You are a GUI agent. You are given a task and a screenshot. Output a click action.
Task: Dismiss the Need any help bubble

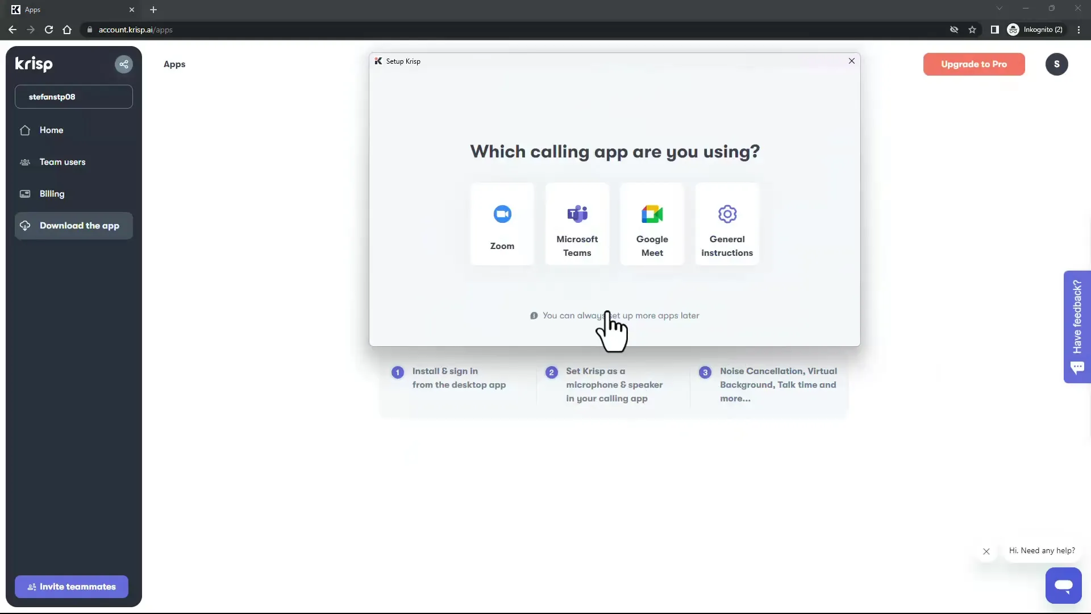[x=986, y=551]
